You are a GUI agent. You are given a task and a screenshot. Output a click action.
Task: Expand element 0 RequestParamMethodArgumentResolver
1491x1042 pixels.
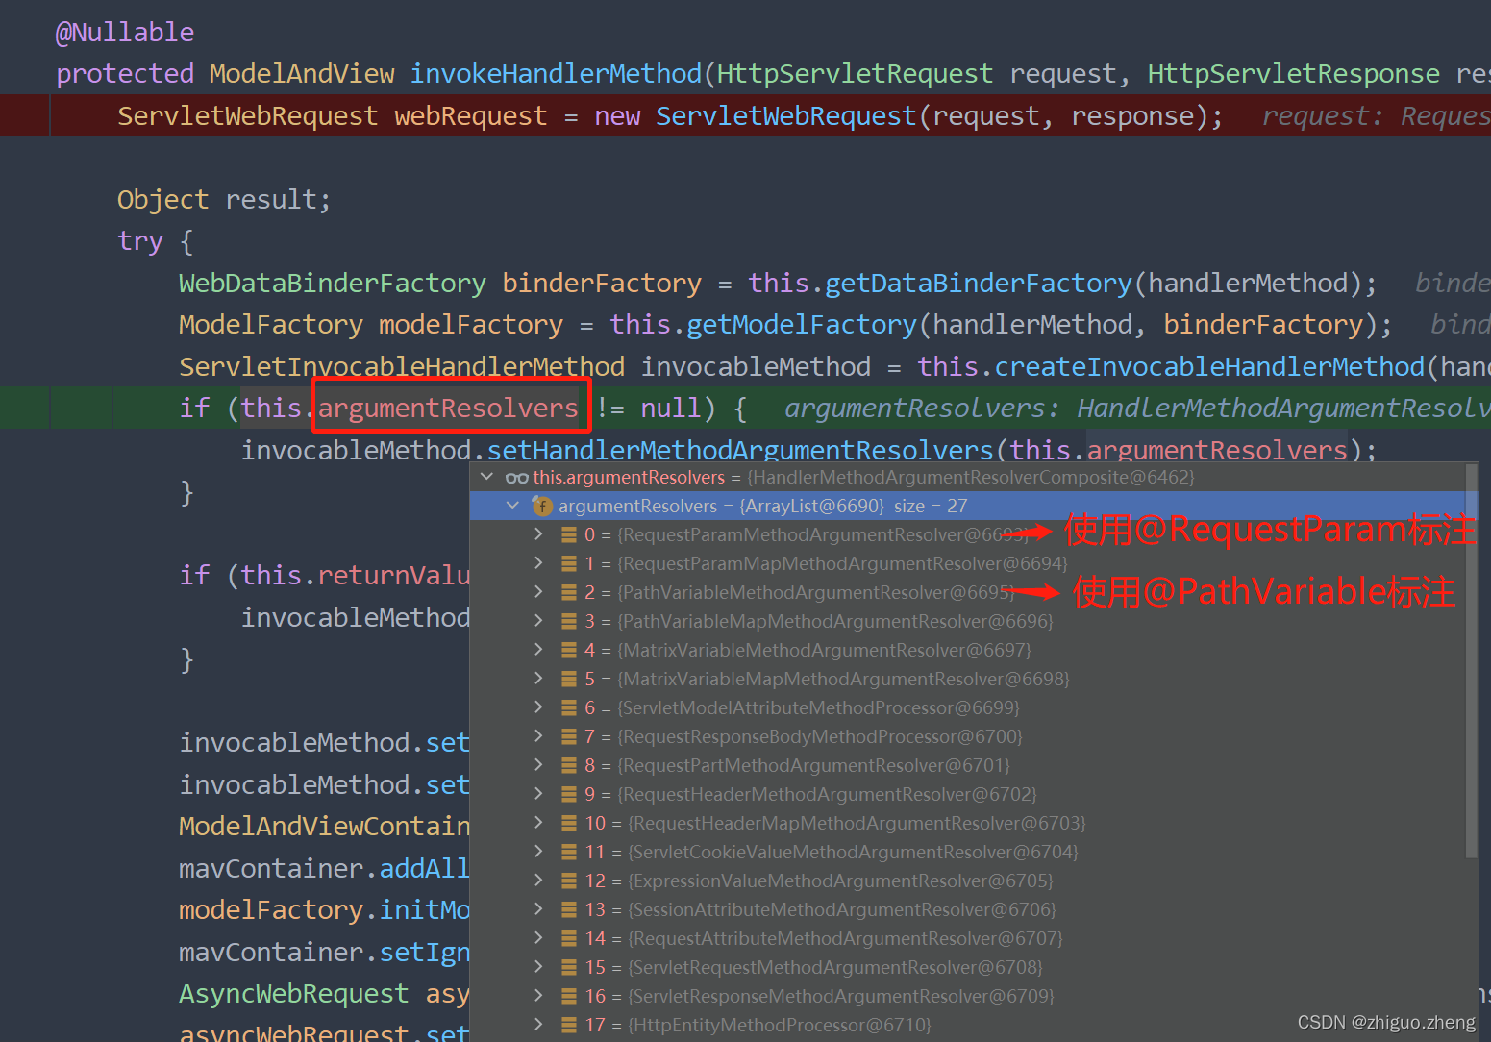pos(538,534)
